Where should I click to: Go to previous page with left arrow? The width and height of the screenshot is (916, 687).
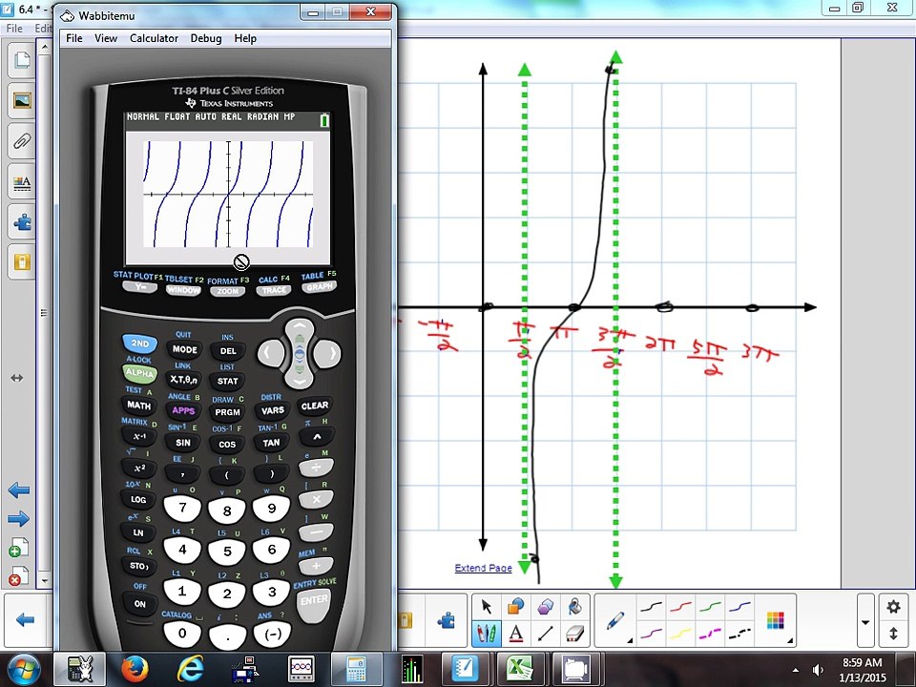(19, 490)
